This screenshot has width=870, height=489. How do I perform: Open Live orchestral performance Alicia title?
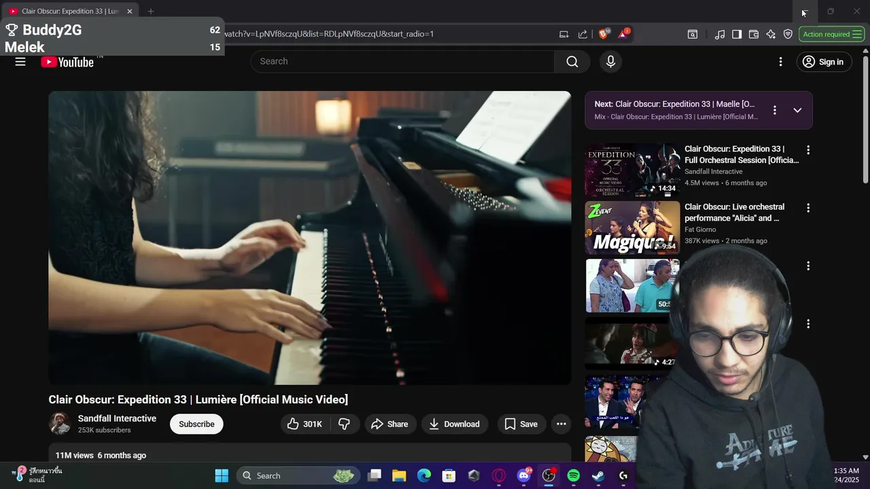(x=735, y=213)
